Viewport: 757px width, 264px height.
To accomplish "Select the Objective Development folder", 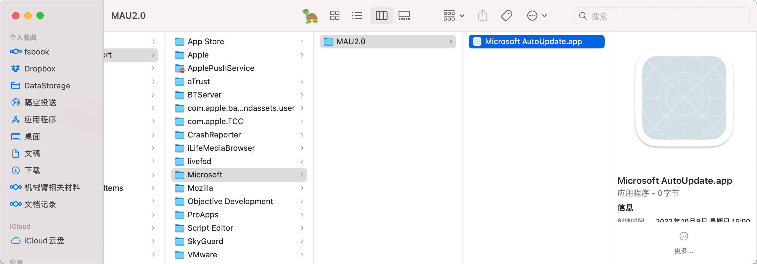I will [239, 201].
